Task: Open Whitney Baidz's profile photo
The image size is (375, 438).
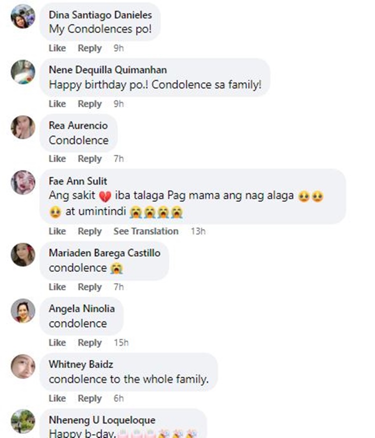Action: click(x=23, y=366)
